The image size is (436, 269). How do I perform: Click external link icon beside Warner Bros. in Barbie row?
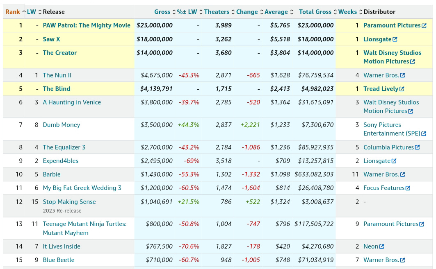(x=403, y=174)
